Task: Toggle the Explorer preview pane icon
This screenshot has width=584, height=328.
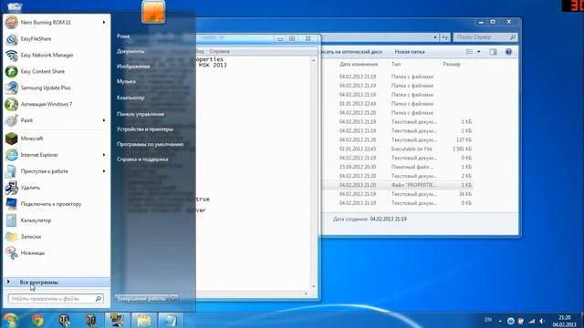Action: click(x=493, y=52)
